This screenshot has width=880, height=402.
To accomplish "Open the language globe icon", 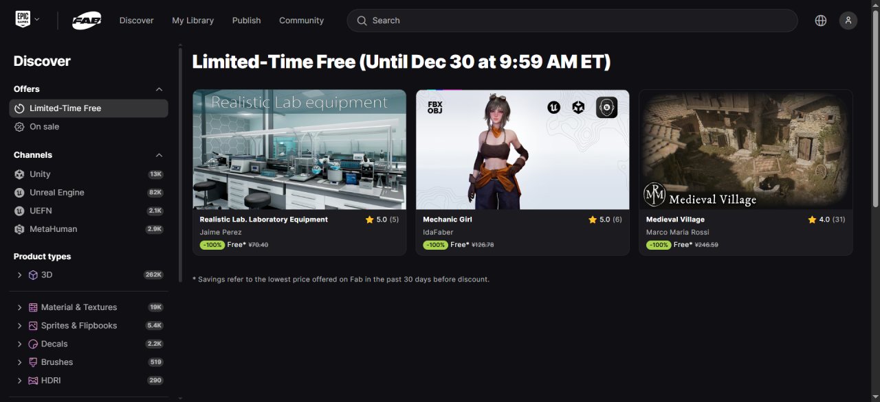I will point(820,21).
